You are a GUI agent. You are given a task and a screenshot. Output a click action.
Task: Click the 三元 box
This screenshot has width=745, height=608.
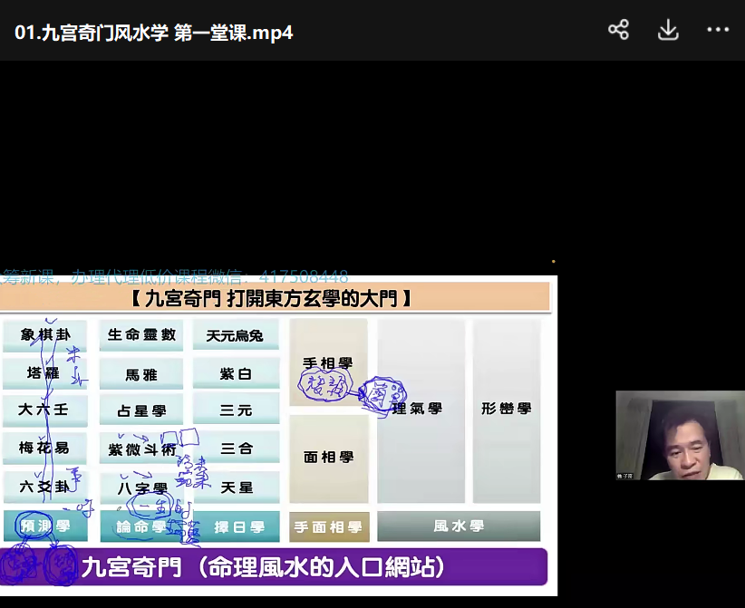click(236, 410)
